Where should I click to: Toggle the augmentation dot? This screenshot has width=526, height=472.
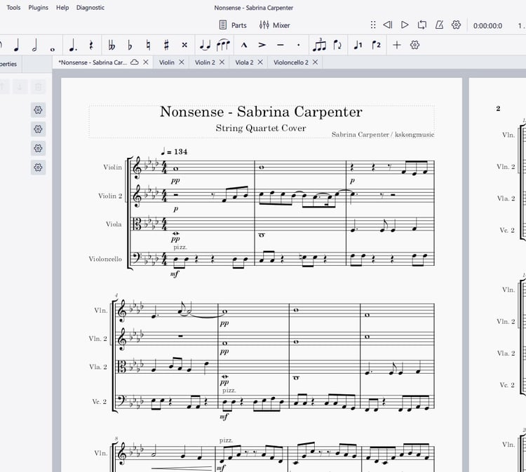72,45
